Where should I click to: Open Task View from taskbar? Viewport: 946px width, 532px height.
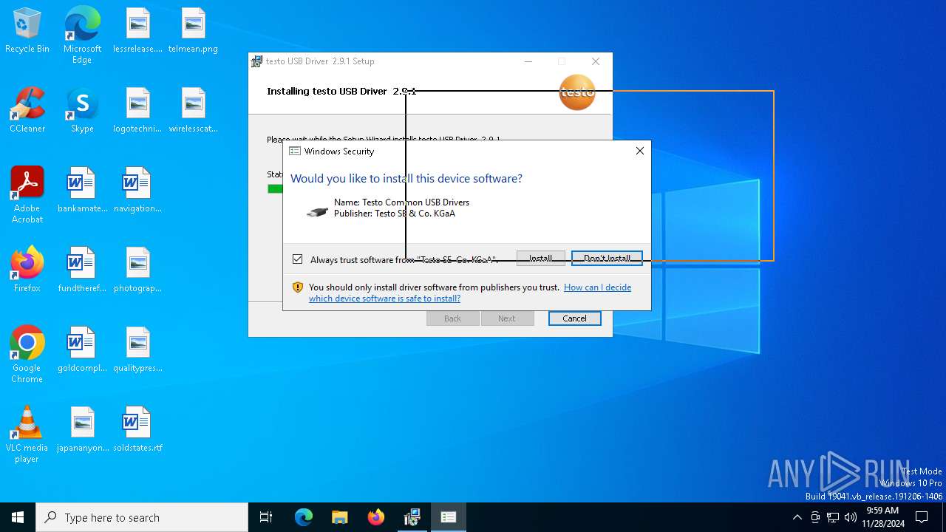click(x=266, y=517)
